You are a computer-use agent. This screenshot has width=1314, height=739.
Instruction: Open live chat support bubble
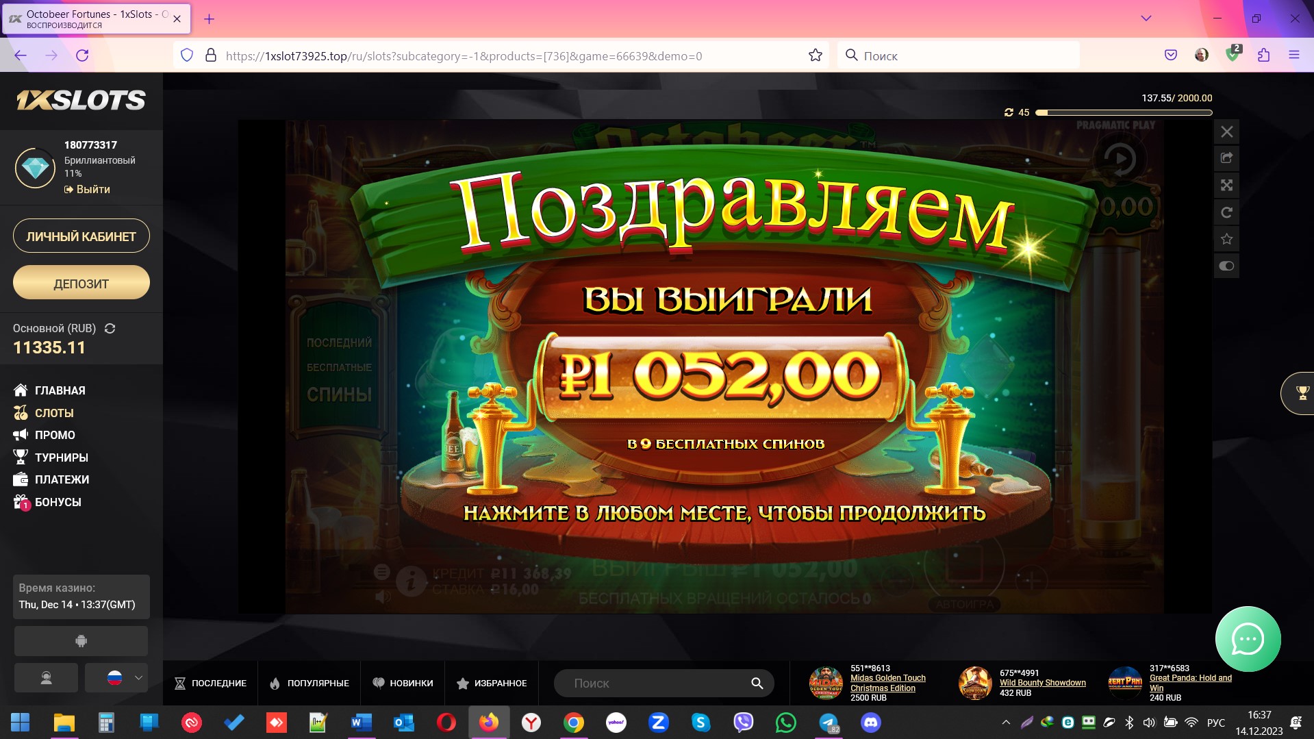click(x=1248, y=639)
